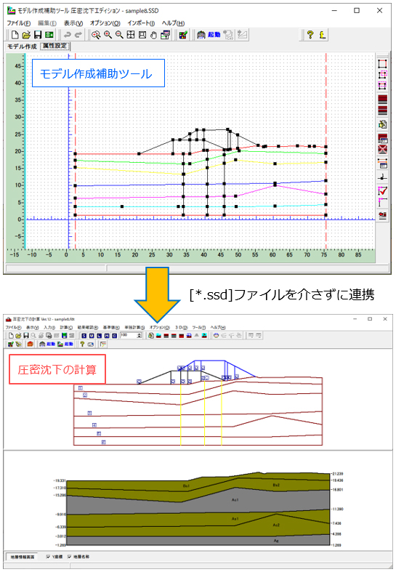The width and height of the screenshot is (396, 572).
Task: Open the インポート(I) menu
Action: [141, 23]
